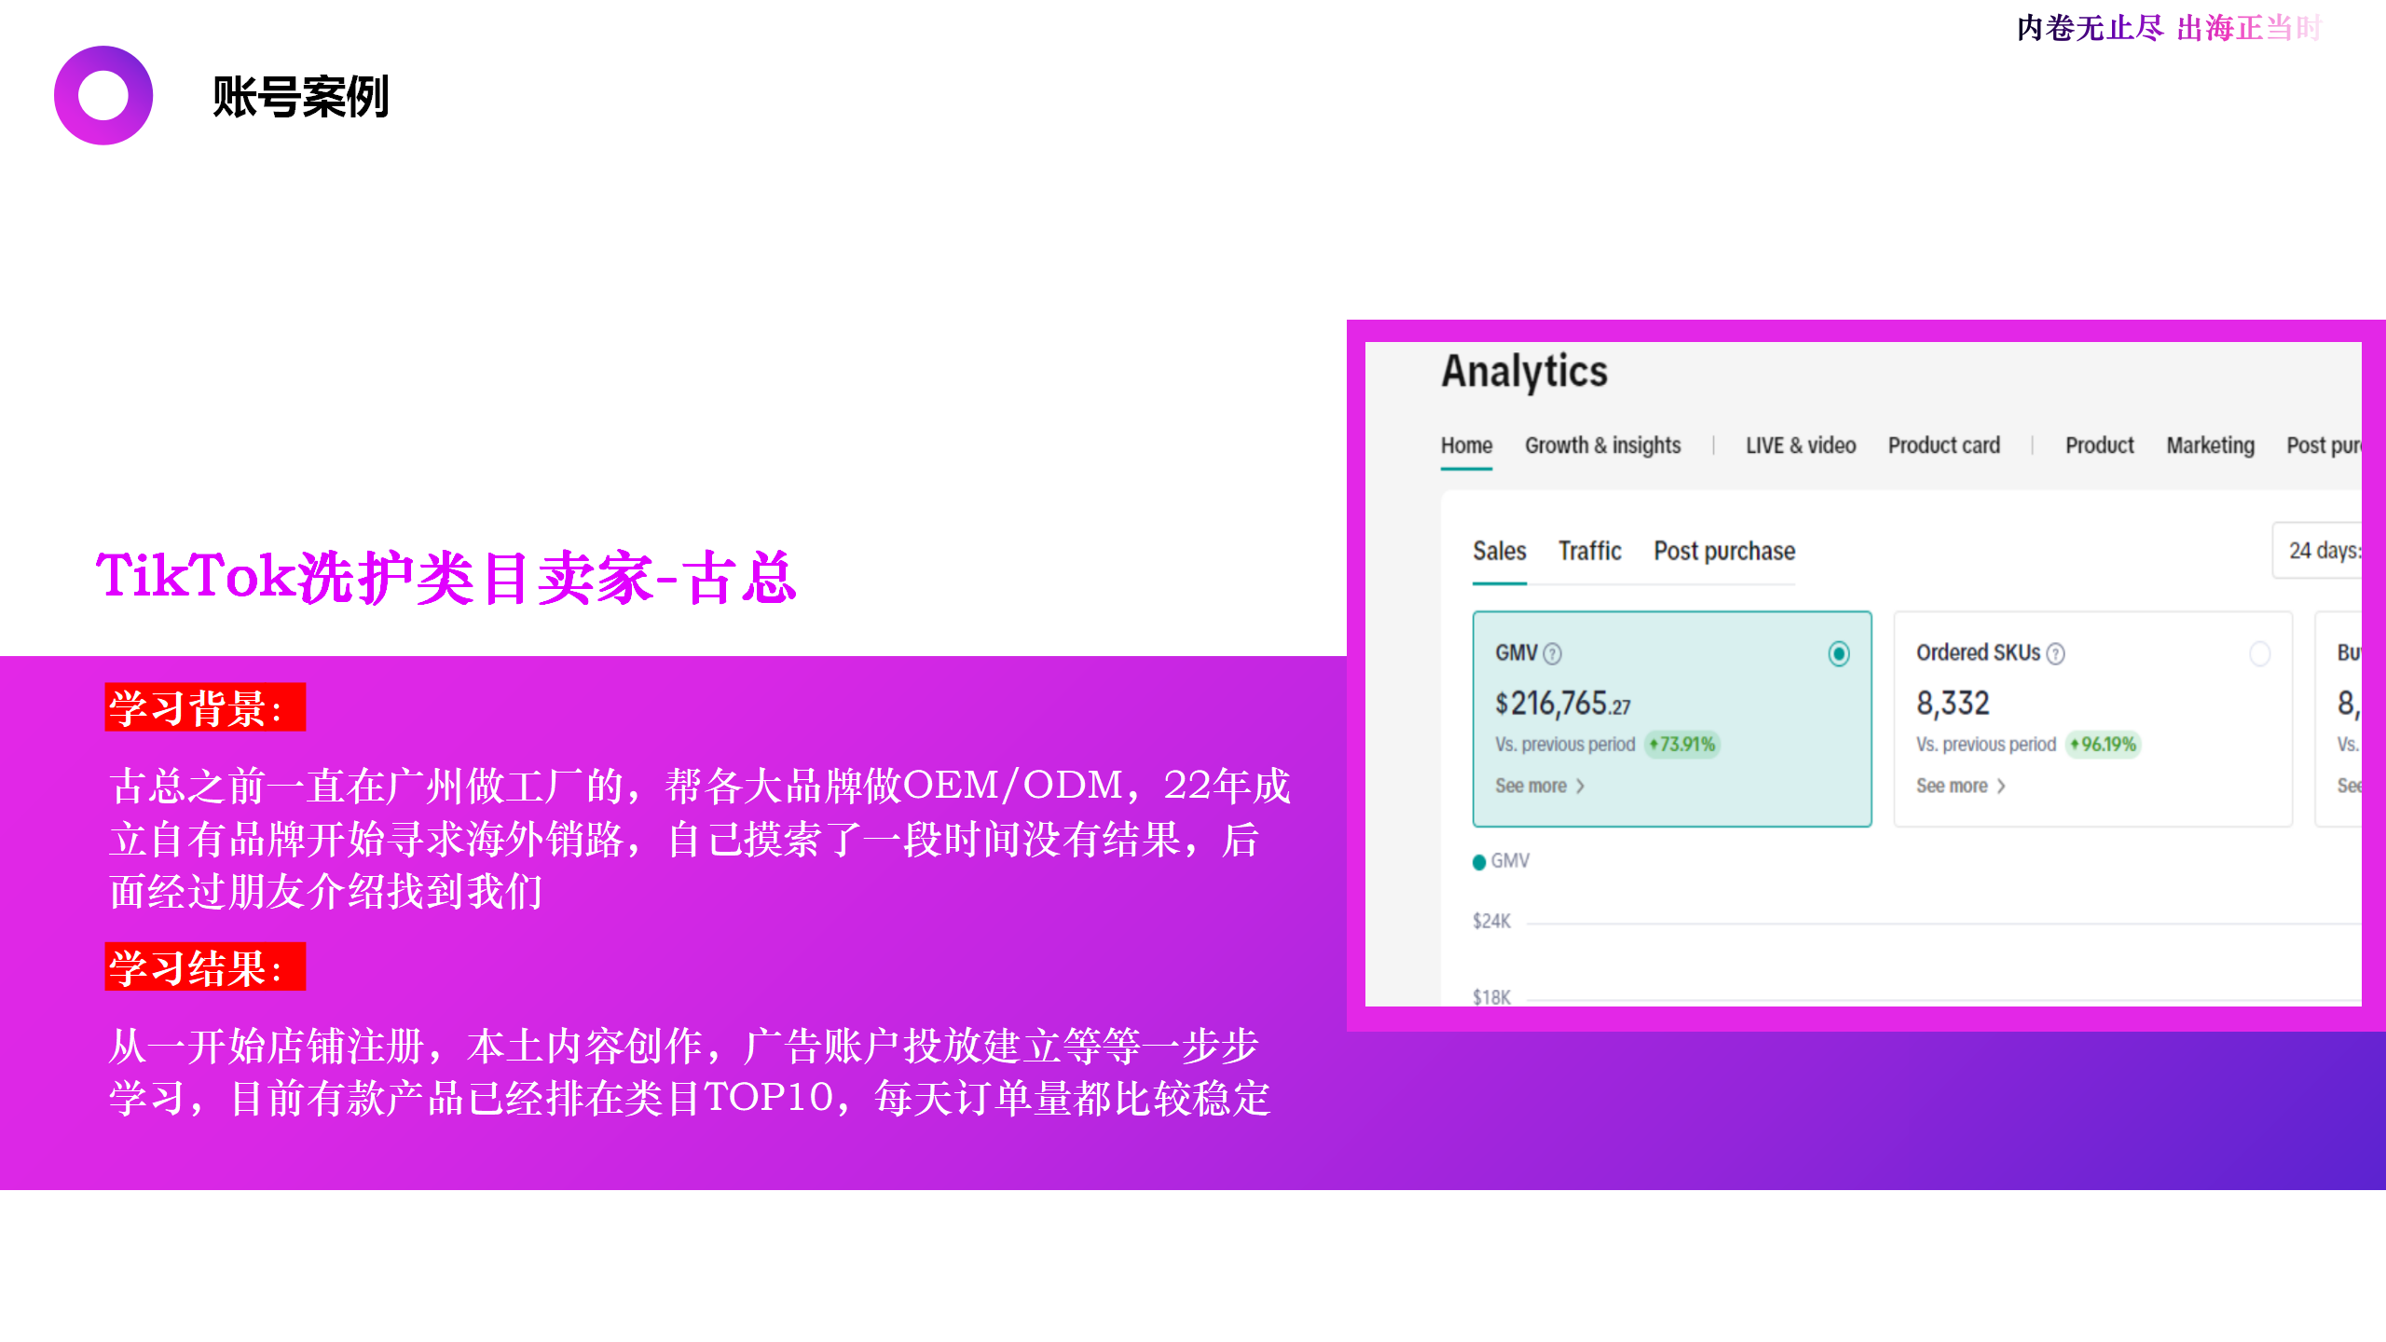Click the GMV help question-mark icon
2386x1342 pixels.
[x=1552, y=654]
